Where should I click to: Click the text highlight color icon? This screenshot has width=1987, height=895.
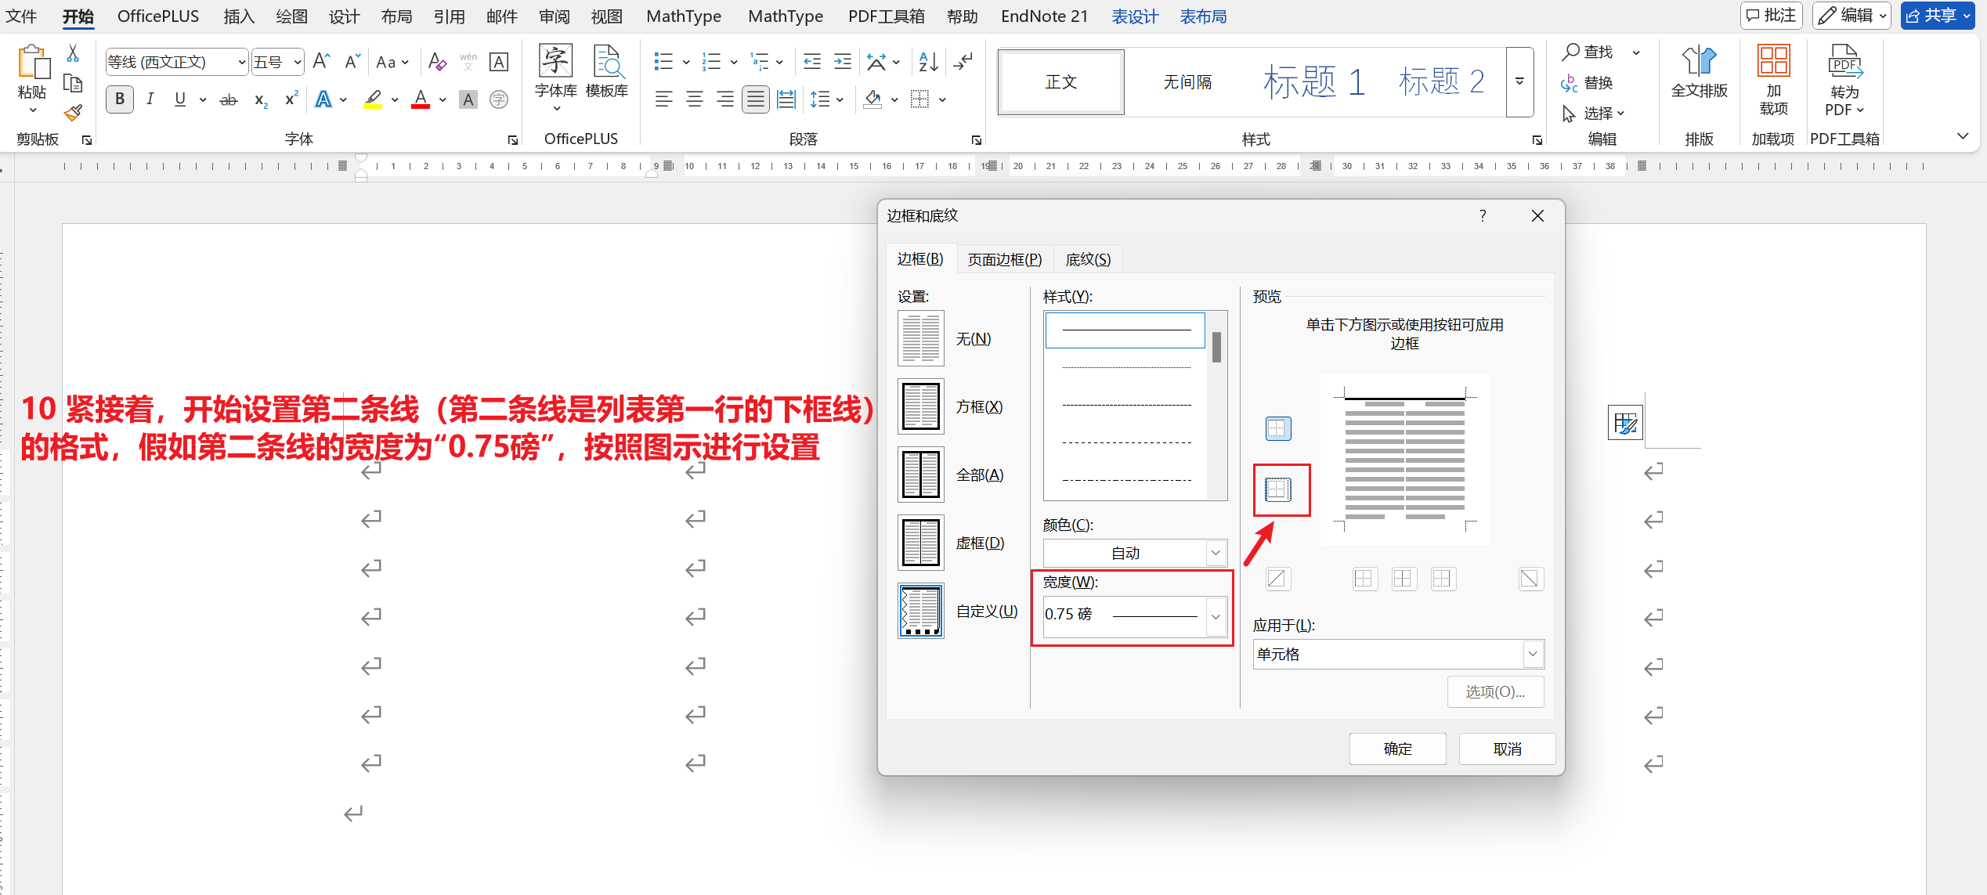tap(373, 99)
